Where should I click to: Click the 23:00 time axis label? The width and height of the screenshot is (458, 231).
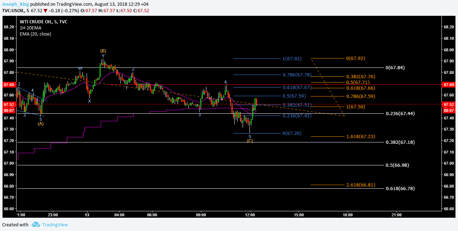tap(53, 215)
